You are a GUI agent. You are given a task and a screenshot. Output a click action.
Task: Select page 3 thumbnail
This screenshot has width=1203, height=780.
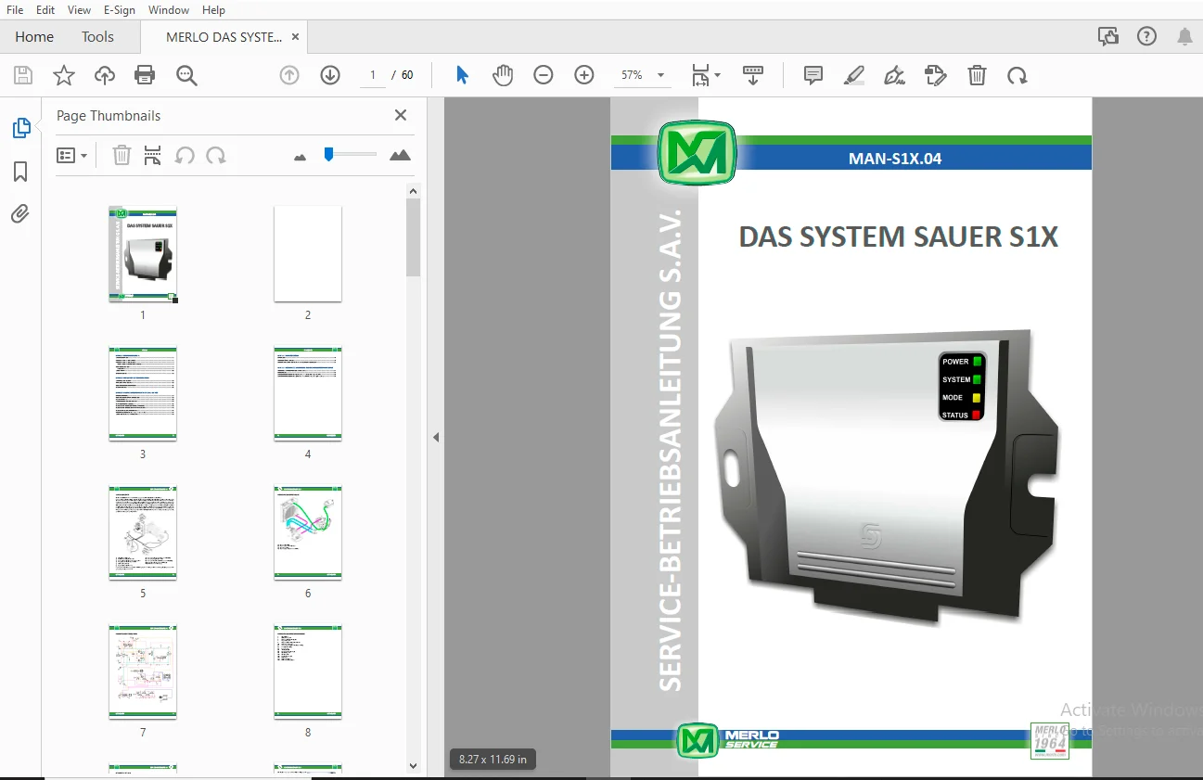[143, 393]
